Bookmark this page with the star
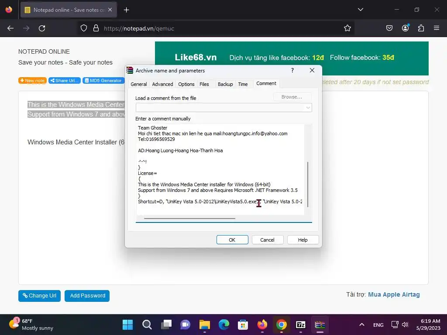 [x=347, y=28]
